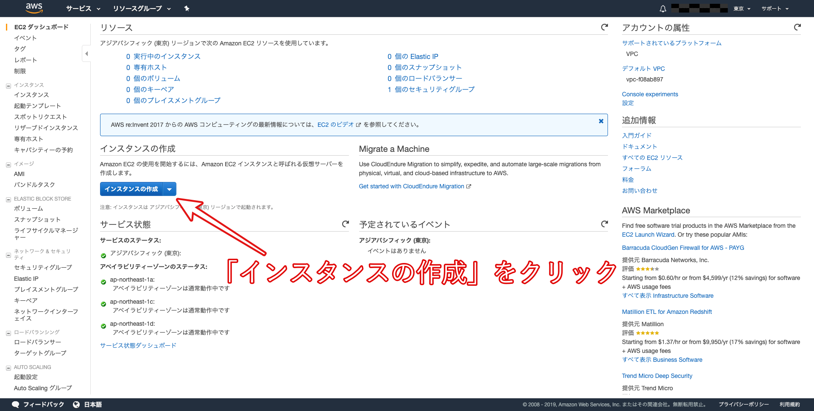Click the AWS logo in the top bar
Image resolution: width=814 pixels, height=411 pixels.
34,8
